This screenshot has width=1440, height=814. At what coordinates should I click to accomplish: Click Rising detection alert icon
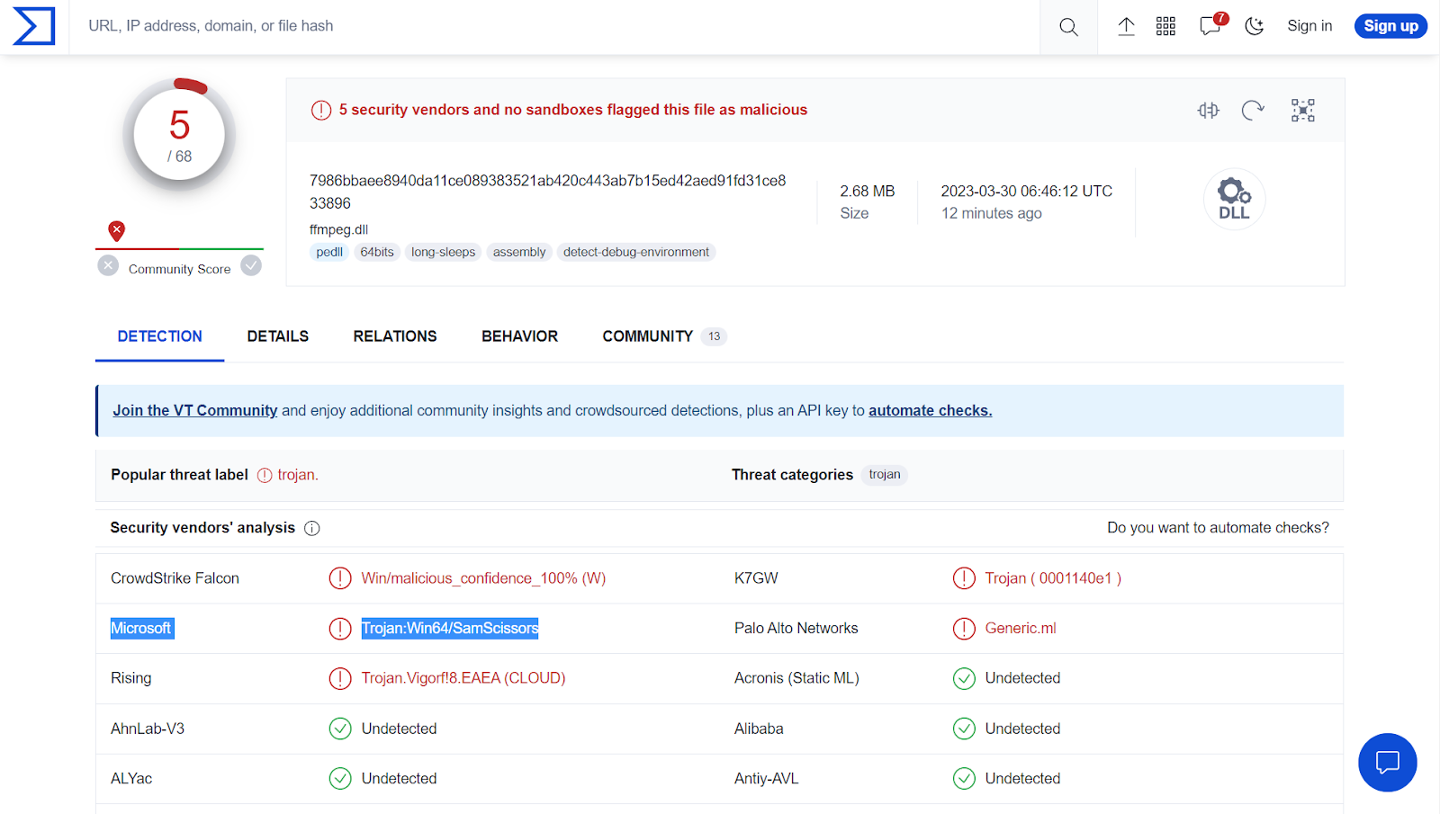(340, 678)
